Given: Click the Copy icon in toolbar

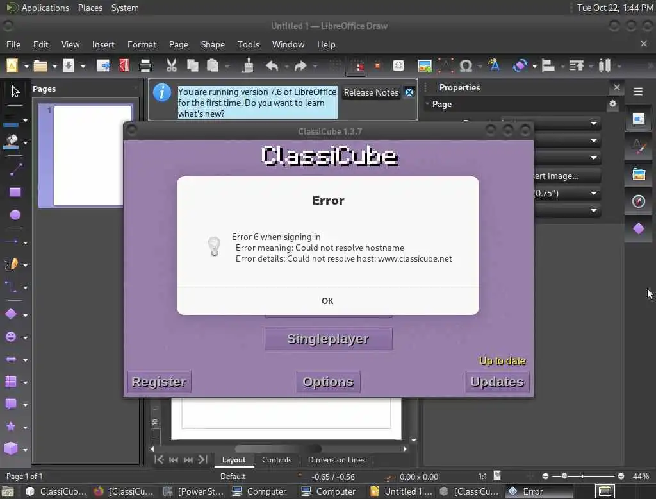Looking at the screenshot, I should coord(192,66).
